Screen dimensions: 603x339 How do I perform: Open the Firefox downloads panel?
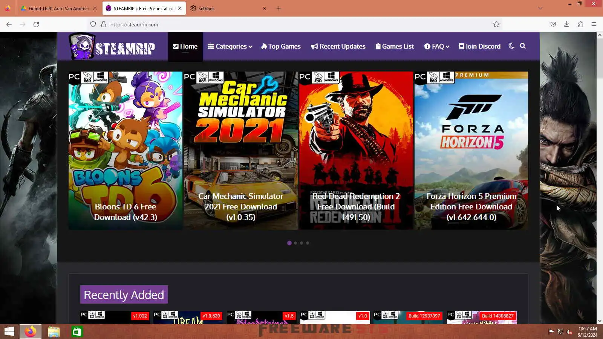tap(566, 24)
